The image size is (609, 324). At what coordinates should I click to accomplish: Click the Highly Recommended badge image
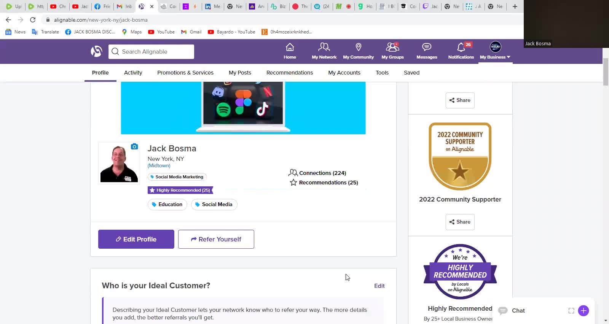pyautogui.click(x=460, y=272)
